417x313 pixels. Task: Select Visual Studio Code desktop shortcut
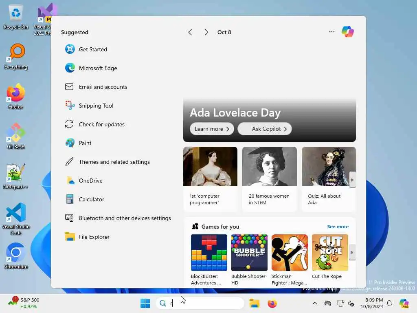(x=16, y=219)
